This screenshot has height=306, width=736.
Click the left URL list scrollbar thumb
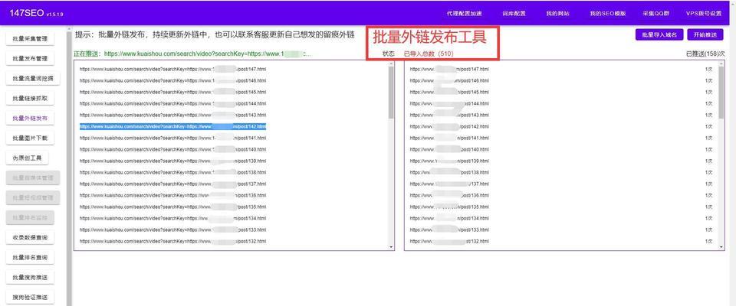click(x=391, y=93)
